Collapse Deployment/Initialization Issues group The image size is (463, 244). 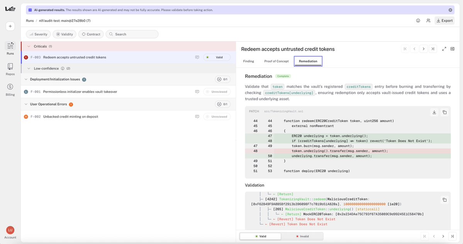[26, 79]
